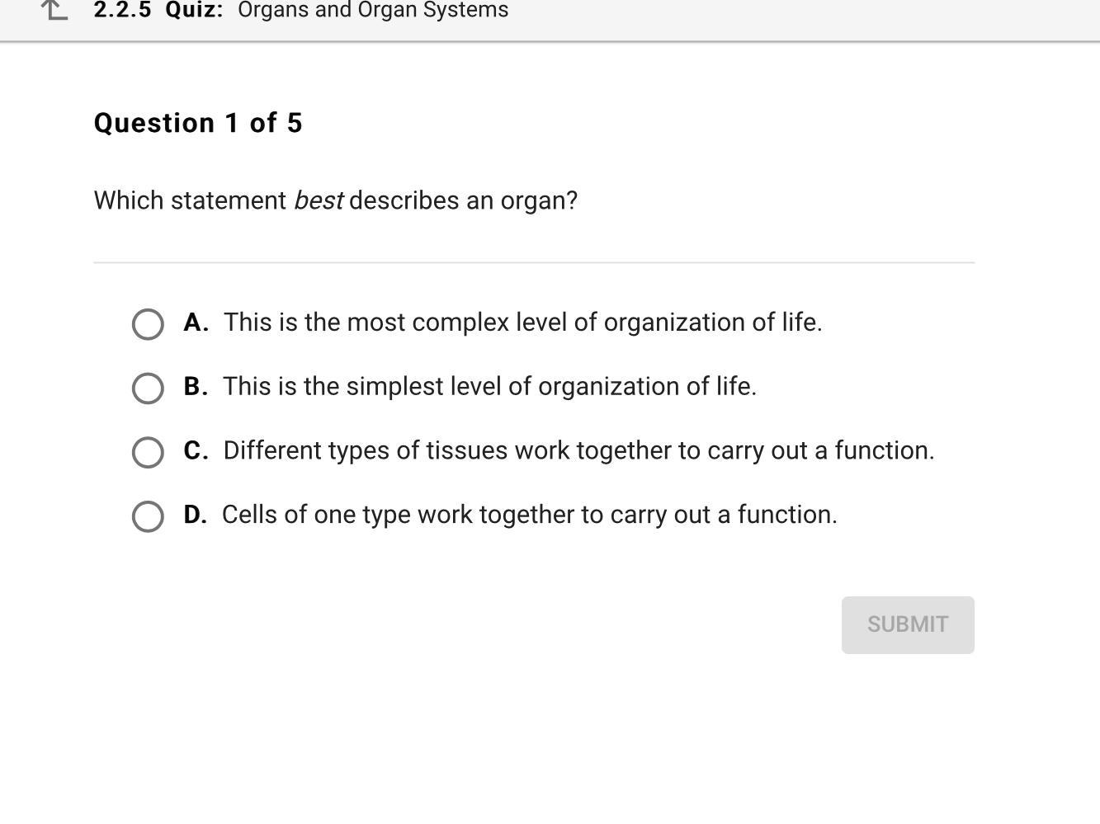This screenshot has width=1100, height=824.
Task: Select radio button for option B
Action: [x=148, y=388]
